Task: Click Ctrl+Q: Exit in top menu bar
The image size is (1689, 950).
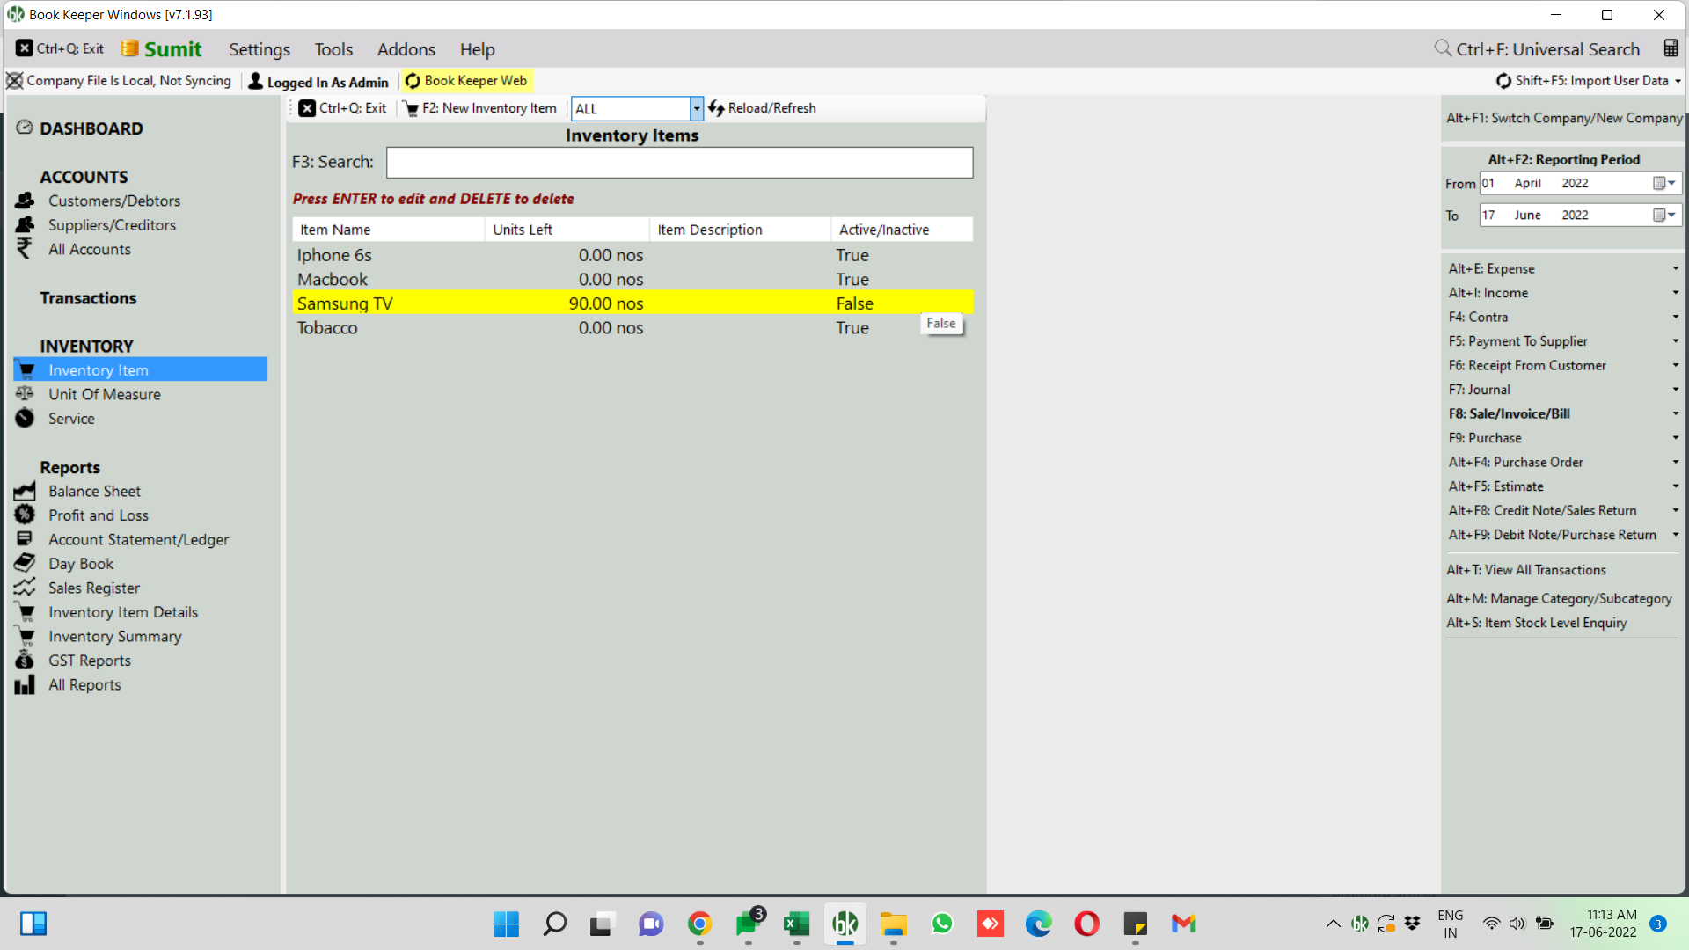Action: point(60,48)
